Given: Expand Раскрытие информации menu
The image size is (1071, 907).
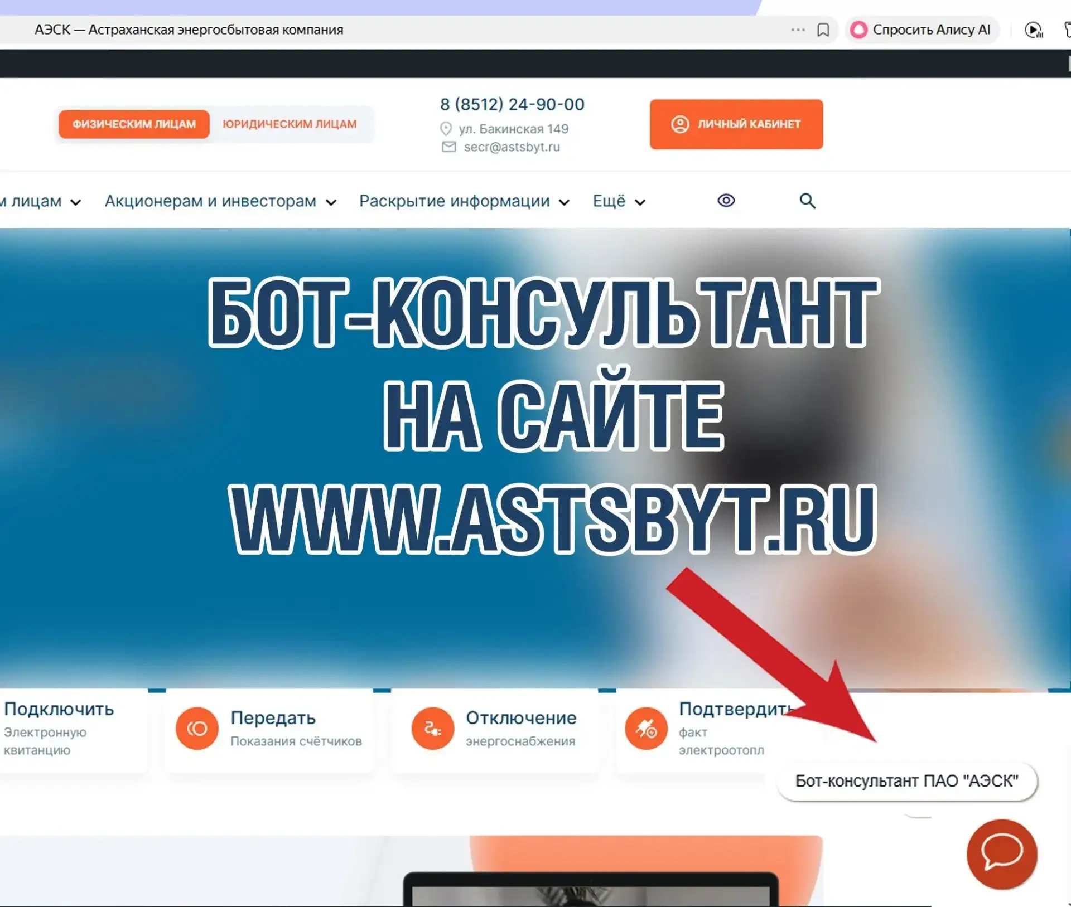Looking at the screenshot, I should click(464, 201).
